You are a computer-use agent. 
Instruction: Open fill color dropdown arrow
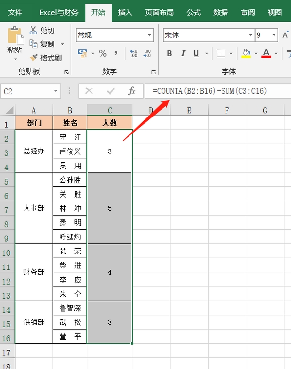256,54
